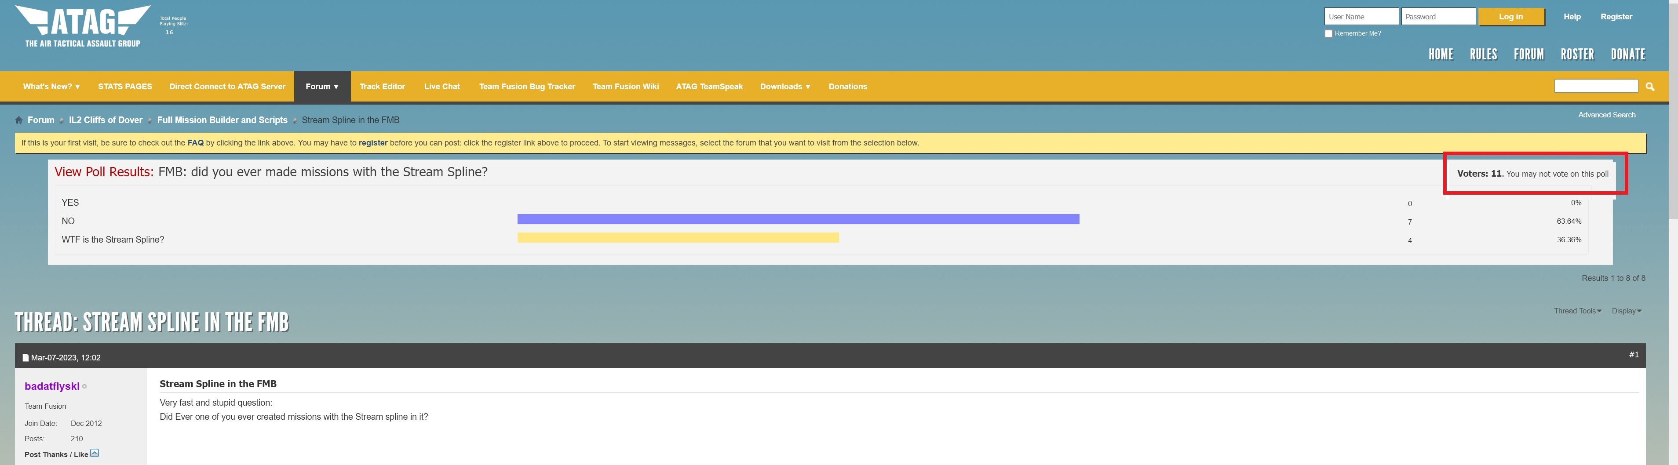Toggle the Remember Me checkbox
The height and width of the screenshot is (465, 1678).
(1329, 34)
